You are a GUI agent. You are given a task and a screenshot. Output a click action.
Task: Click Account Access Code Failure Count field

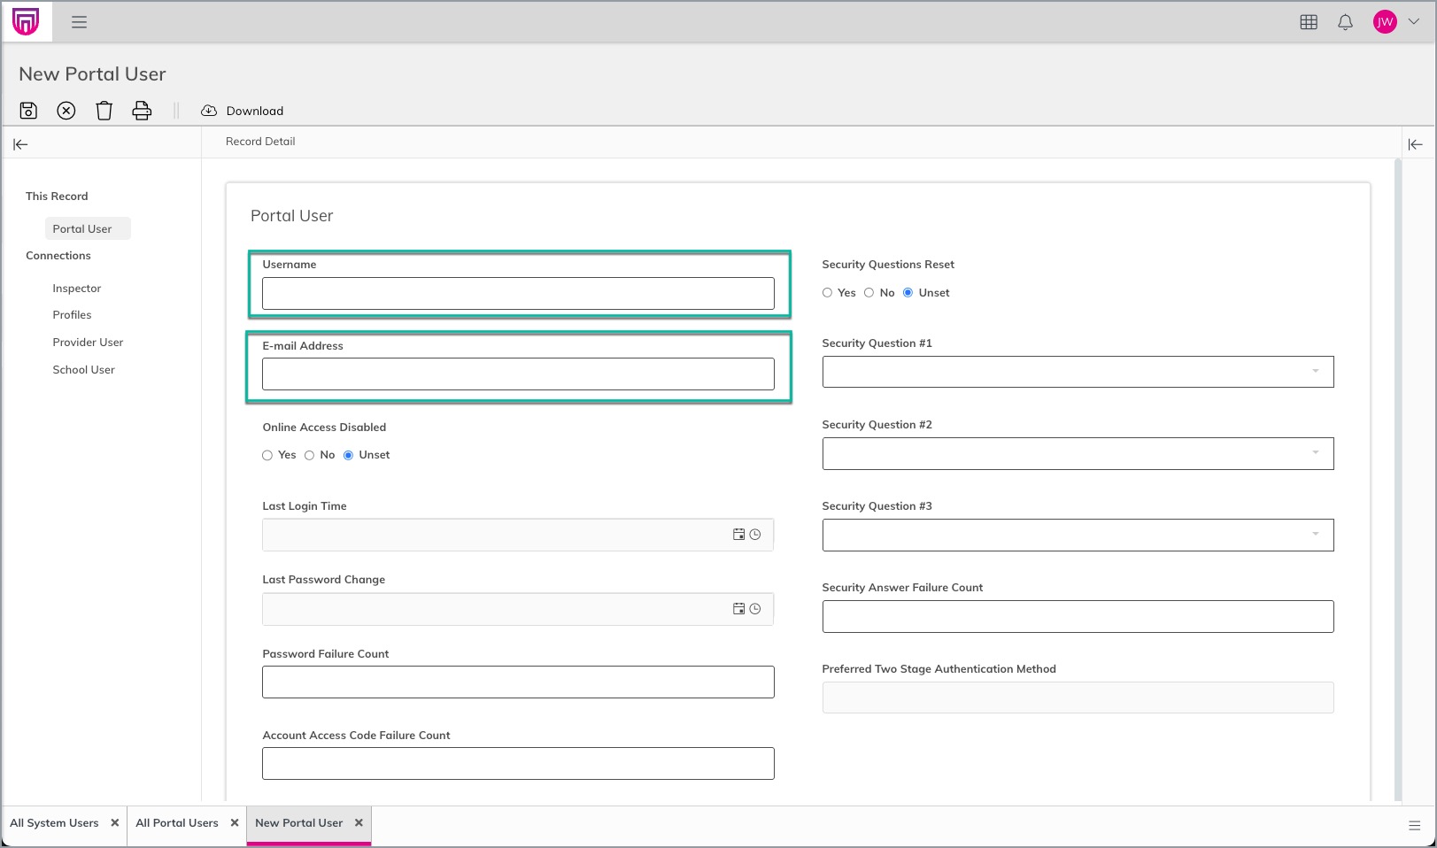[x=518, y=764]
